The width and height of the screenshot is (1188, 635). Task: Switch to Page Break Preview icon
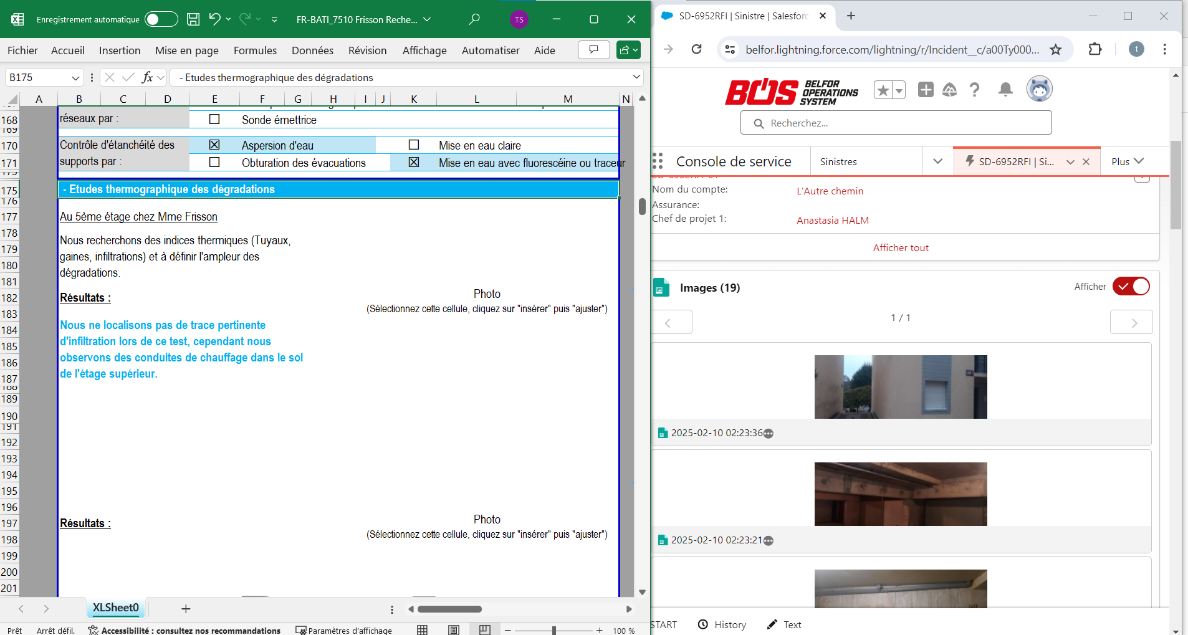tap(485, 630)
